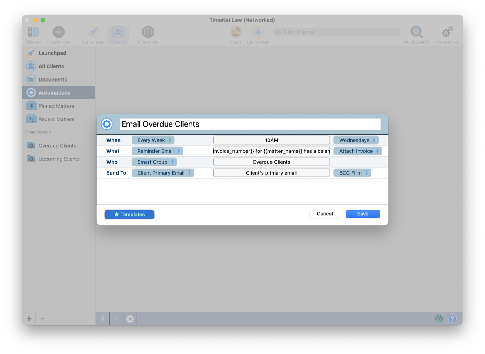Viewport: 485px width, 354px height.
Task: Select Automations in the sidebar
Action: pyautogui.click(x=59, y=93)
